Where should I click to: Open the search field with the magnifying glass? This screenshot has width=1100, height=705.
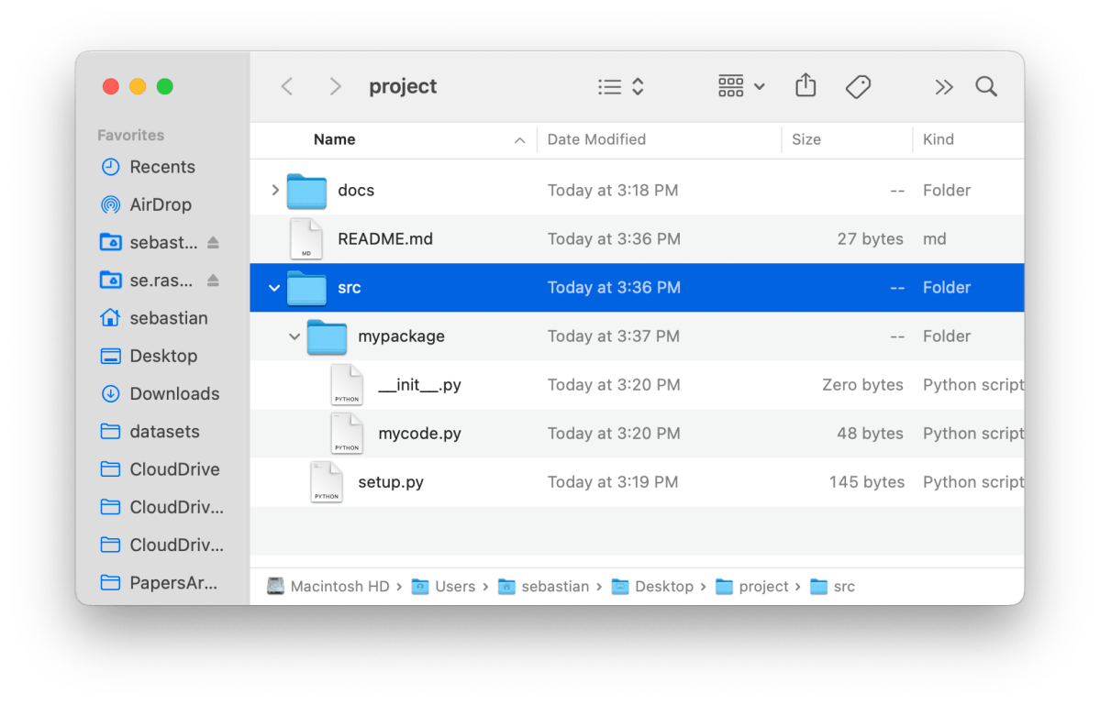tap(986, 85)
